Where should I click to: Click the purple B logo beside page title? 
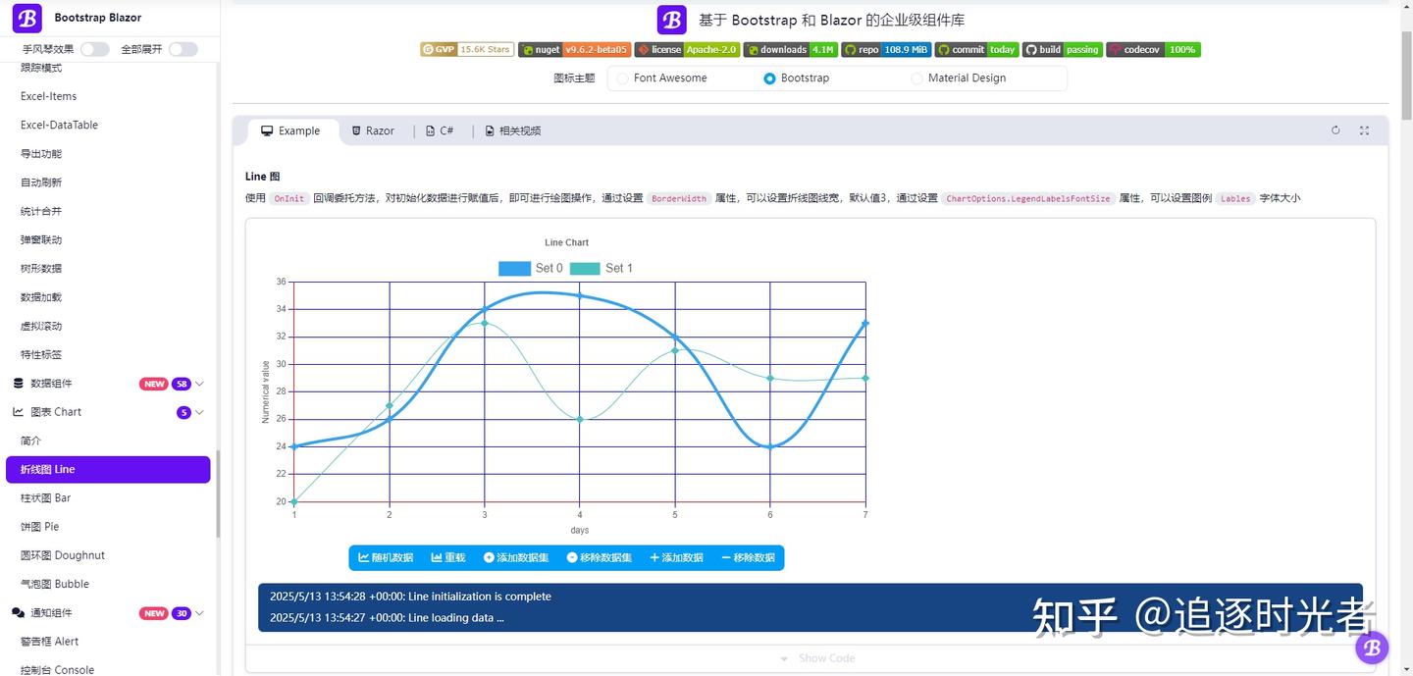coord(672,20)
